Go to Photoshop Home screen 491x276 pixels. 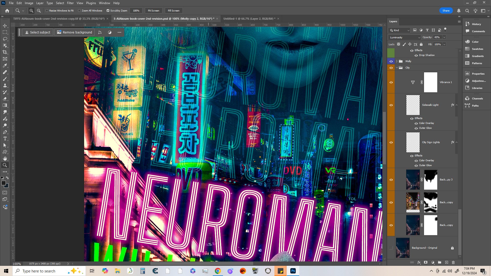click(x=7, y=11)
